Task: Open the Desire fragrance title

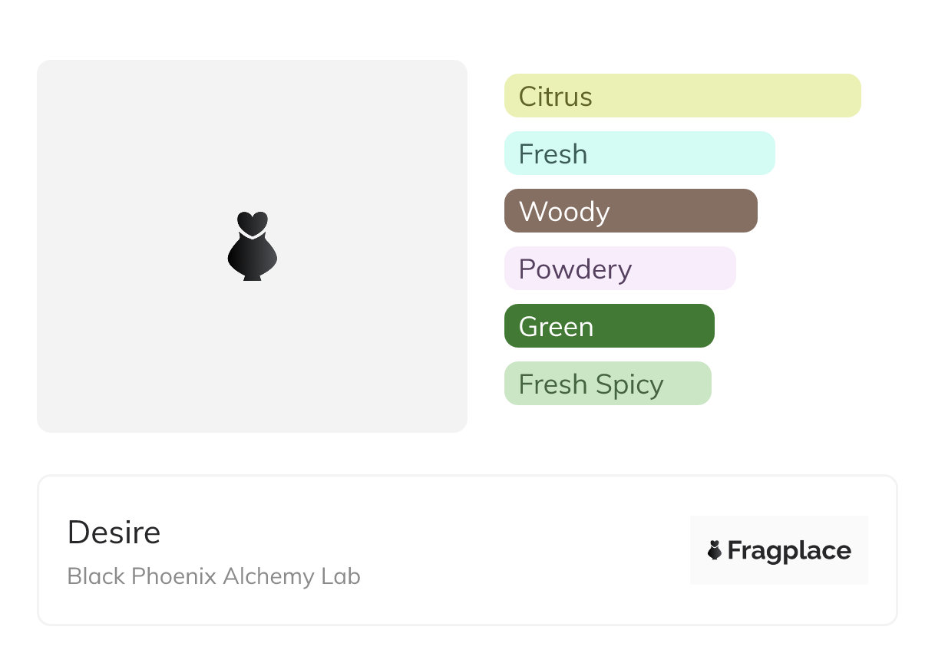Action: (114, 533)
